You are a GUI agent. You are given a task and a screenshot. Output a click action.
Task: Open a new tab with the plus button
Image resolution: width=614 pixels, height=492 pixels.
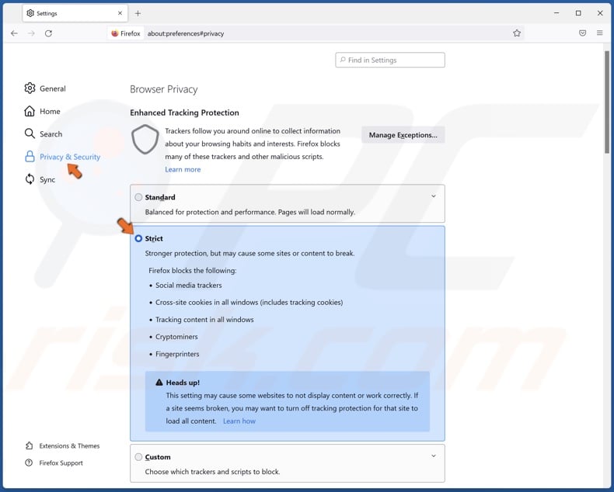click(x=138, y=13)
